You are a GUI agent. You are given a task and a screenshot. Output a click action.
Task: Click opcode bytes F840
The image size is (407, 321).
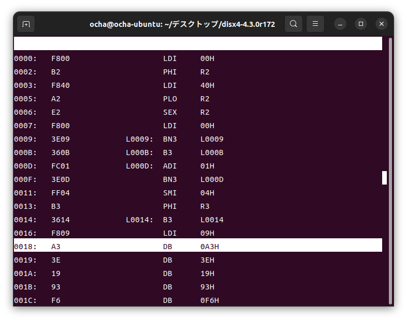(x=61, y=85)
